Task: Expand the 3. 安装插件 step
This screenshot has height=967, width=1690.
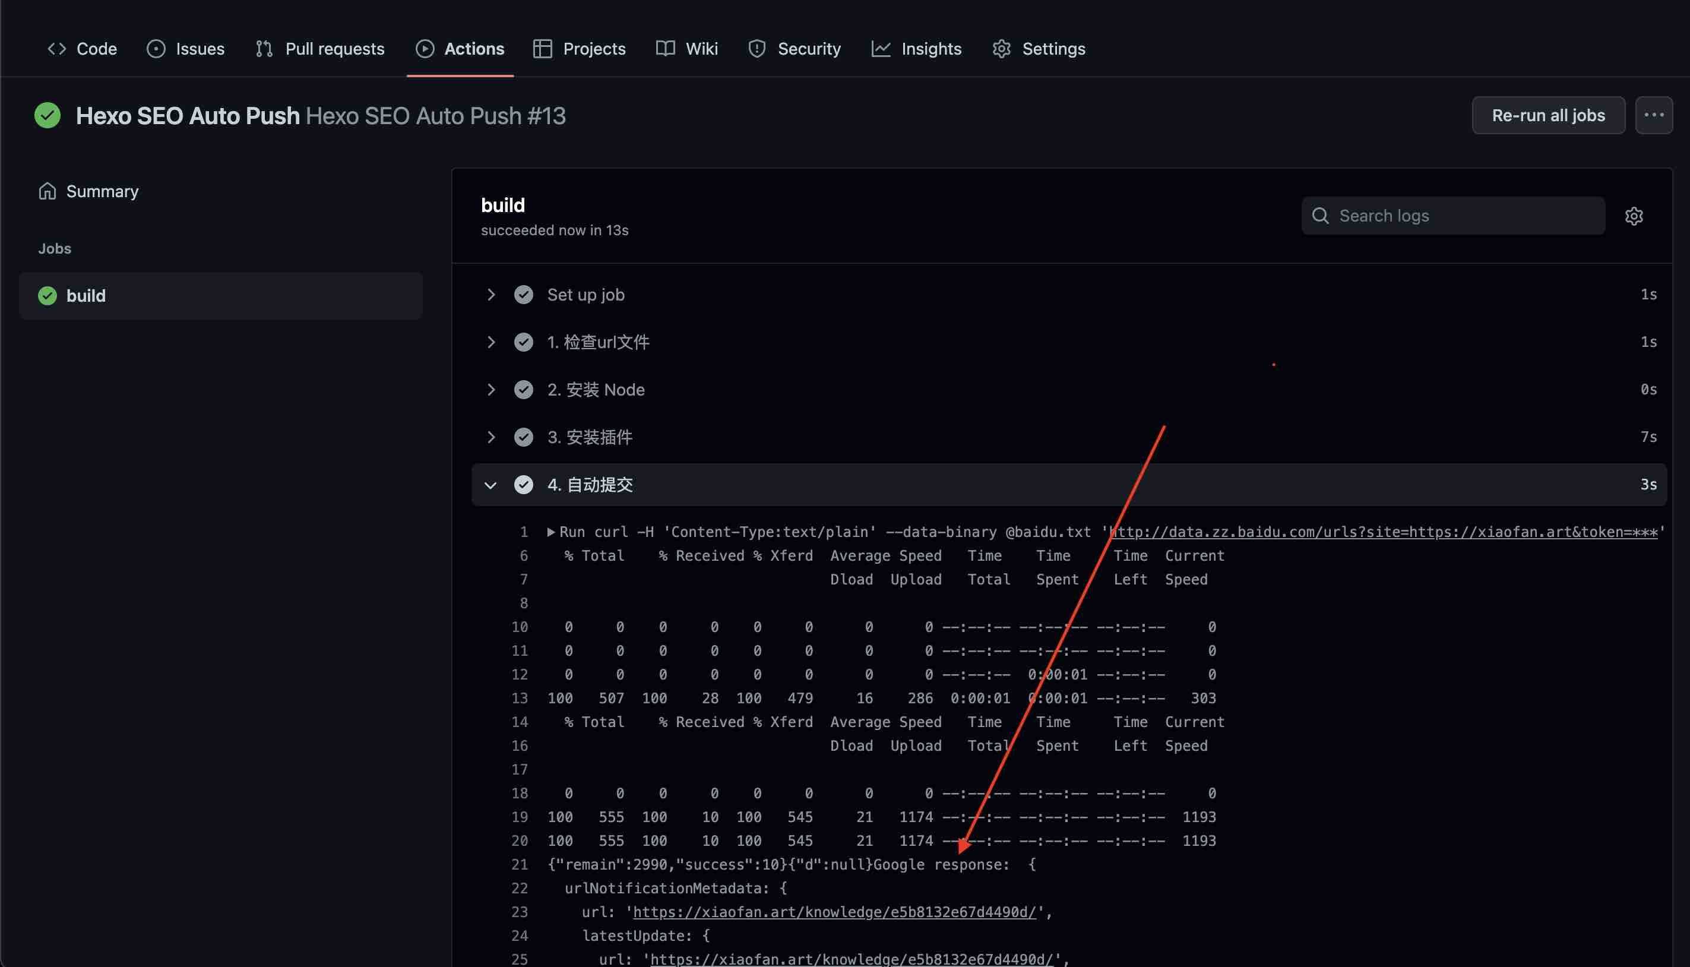Action: point(490,437)
